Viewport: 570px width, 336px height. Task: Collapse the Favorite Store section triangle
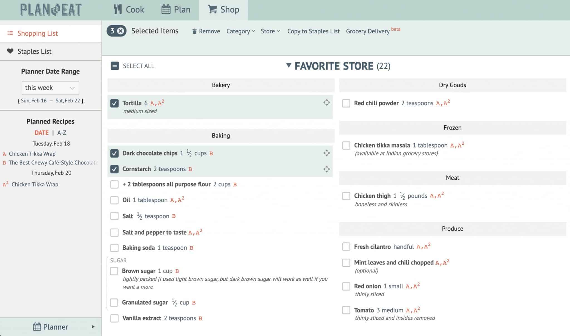(x=289, y=65)
